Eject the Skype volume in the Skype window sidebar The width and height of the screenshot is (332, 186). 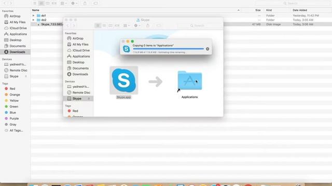pos(89,99)
